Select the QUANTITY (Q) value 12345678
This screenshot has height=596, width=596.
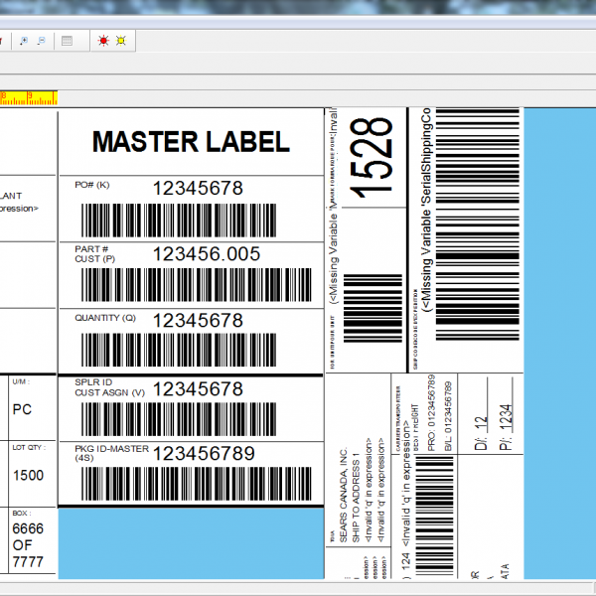198,321
